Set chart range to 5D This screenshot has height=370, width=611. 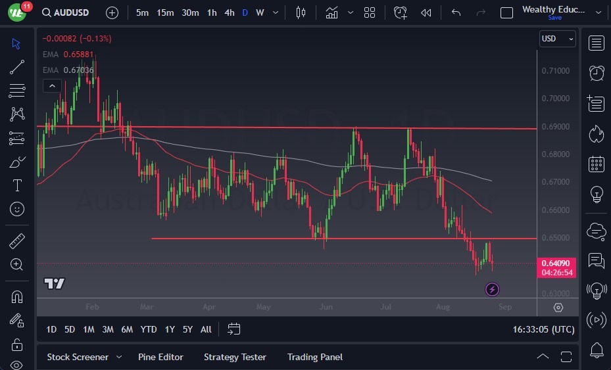[70, 329]
